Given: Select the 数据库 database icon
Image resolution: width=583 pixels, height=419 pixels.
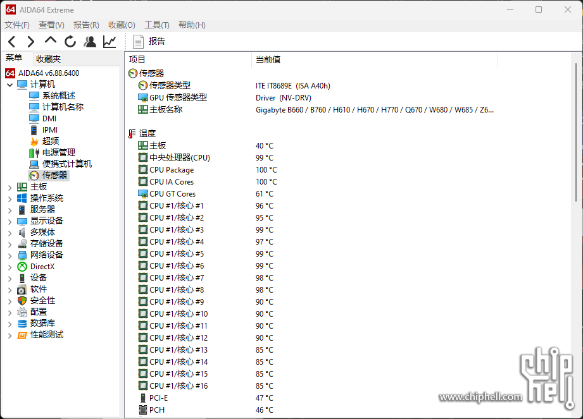Looking at the screenshot, I should click(22, 324).
